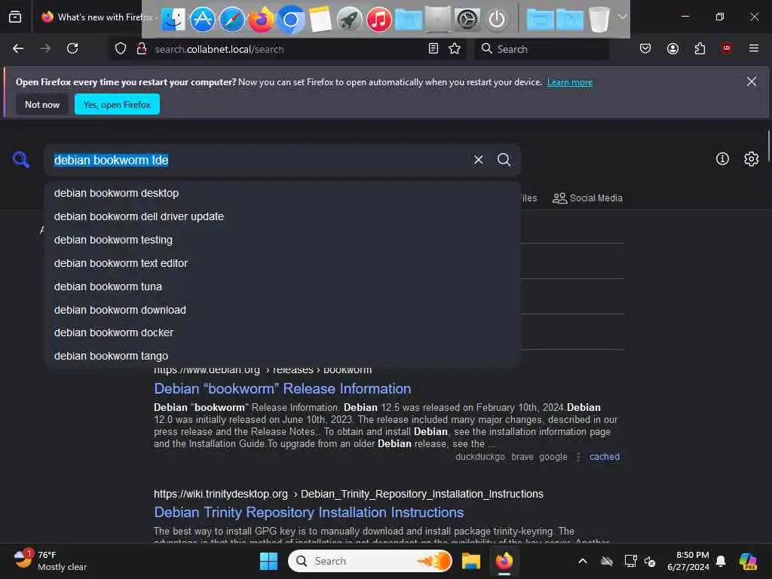The height and width of the screenshot is (579, 772).
Task: Open Music app in the dock
Action: [x=378, y=20]
